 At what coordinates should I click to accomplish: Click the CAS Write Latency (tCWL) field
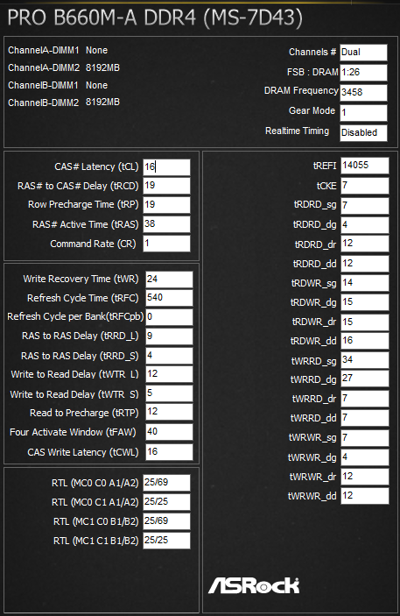point(169,452)
